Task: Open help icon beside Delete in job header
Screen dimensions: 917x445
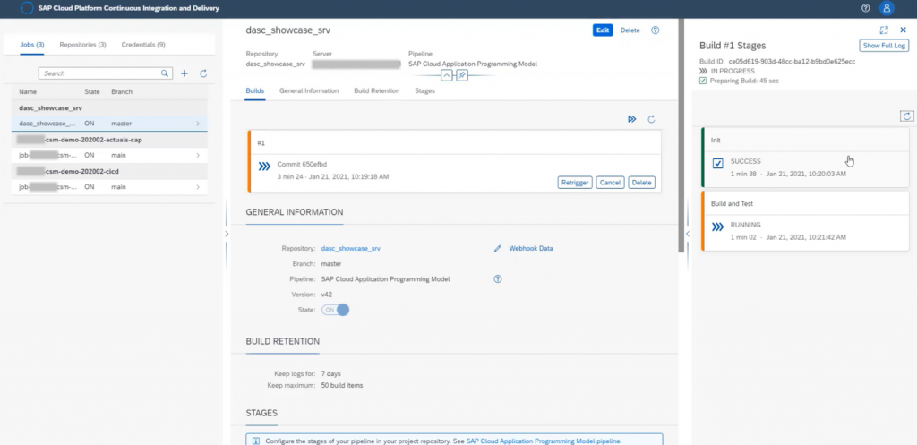Action: pyautogui.click(x=655, y=30)
